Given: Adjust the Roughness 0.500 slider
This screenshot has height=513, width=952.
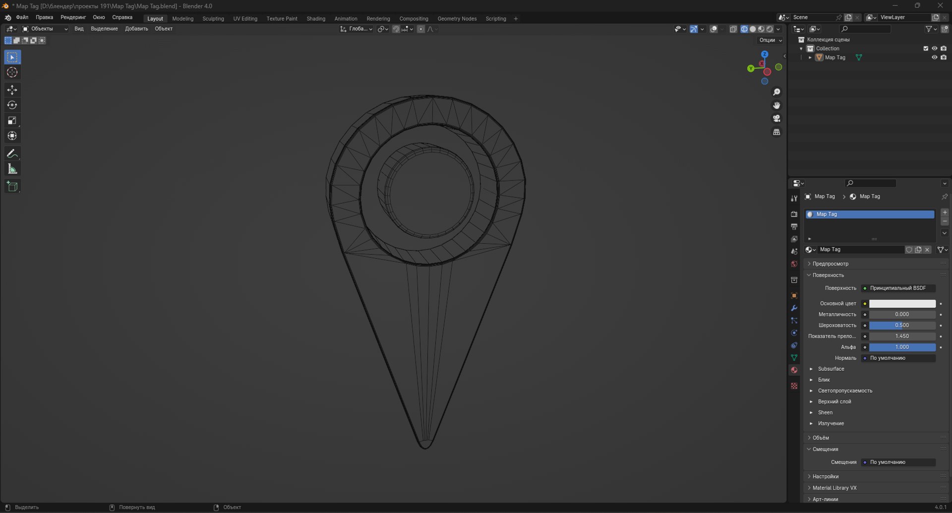Looking at the screenshot, I should (902, 325).
